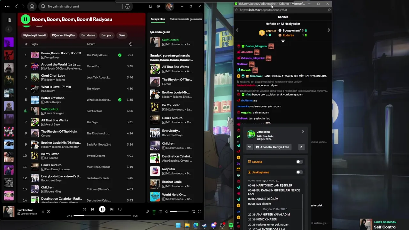This screenshot has height=230, width=409.
Task: Mute Janescka with crossed-microphone icon
Action: [301, 147]
